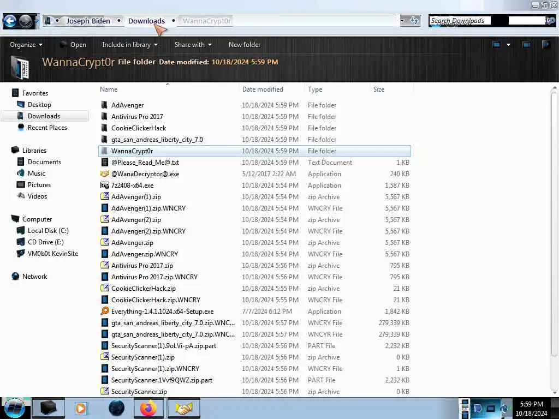559x419 pixels.
Task: Open the Documents library
Action: [x=44, y=161]
